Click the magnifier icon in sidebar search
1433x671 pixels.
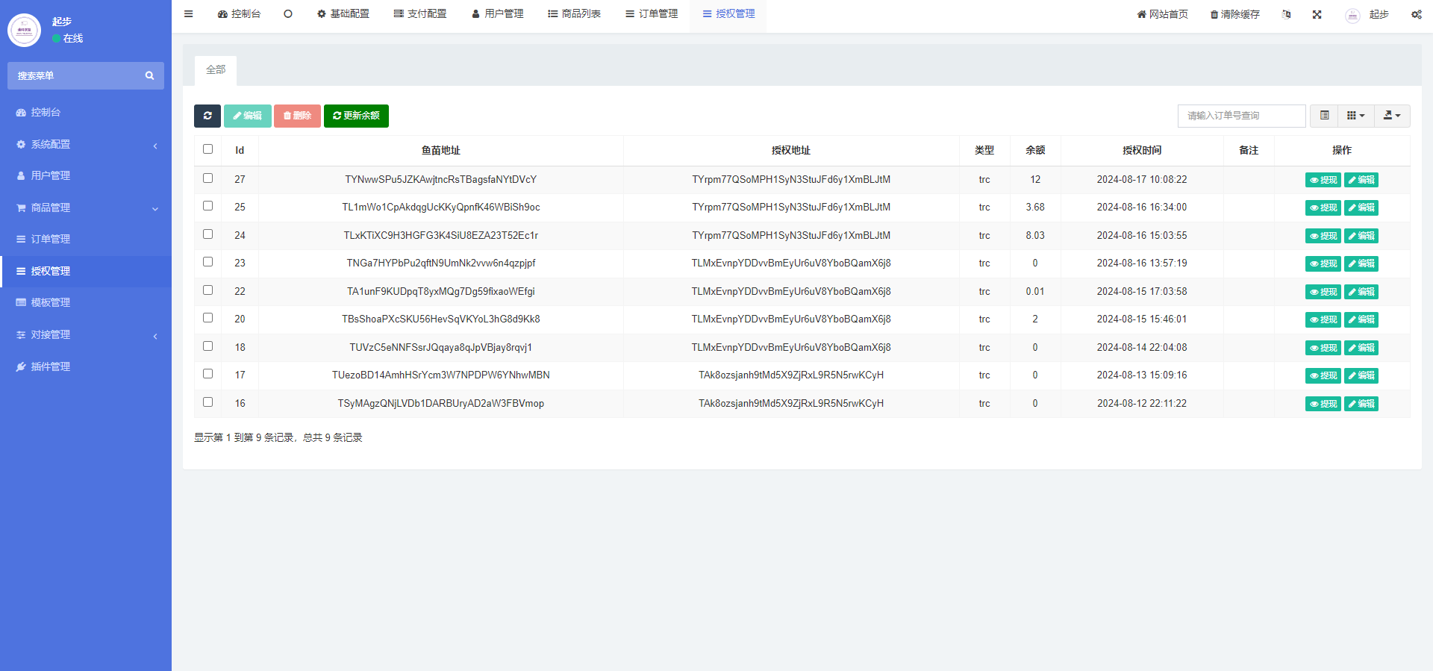click(x=149, y=75)
